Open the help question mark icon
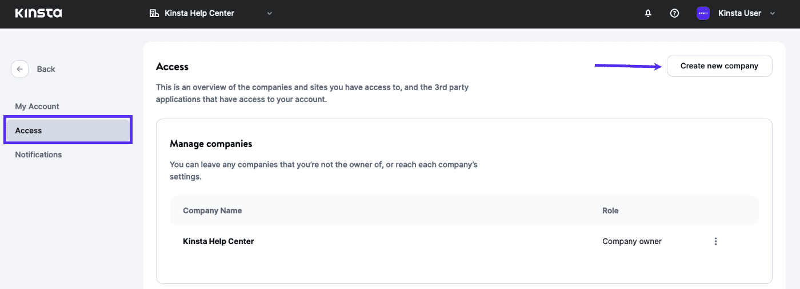The width and height of the screenshot is (800, 289). point(674,13)
